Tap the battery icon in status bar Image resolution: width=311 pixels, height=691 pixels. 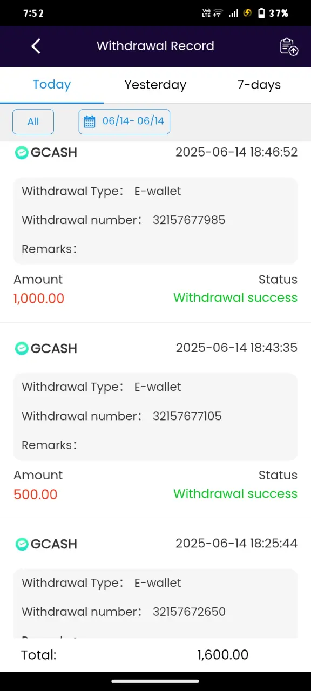pyautogui.click(x=261, y=13)
